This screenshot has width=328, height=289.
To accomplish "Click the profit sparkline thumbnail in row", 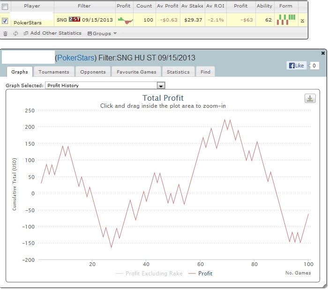I will click(x=126, y=21).
